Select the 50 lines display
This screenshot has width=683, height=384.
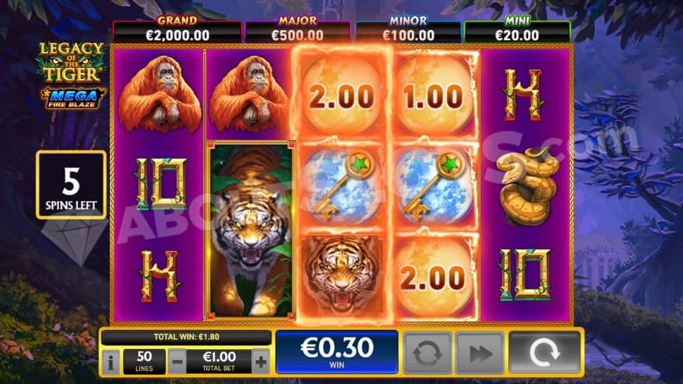point(144,362)
